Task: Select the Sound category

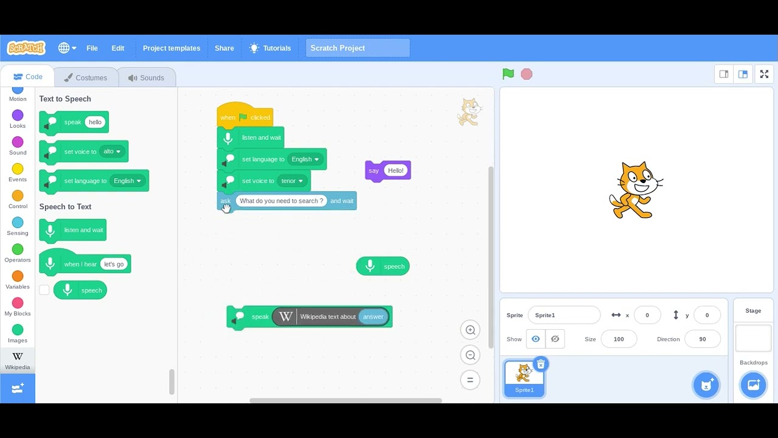Action: [18, 146]
